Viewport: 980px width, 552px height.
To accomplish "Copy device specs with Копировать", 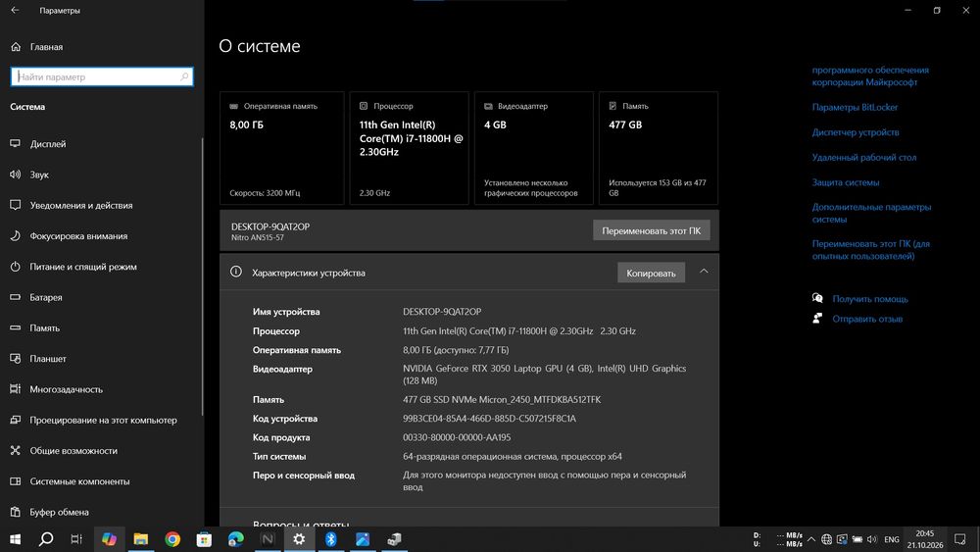I will (x=652, y=274).
